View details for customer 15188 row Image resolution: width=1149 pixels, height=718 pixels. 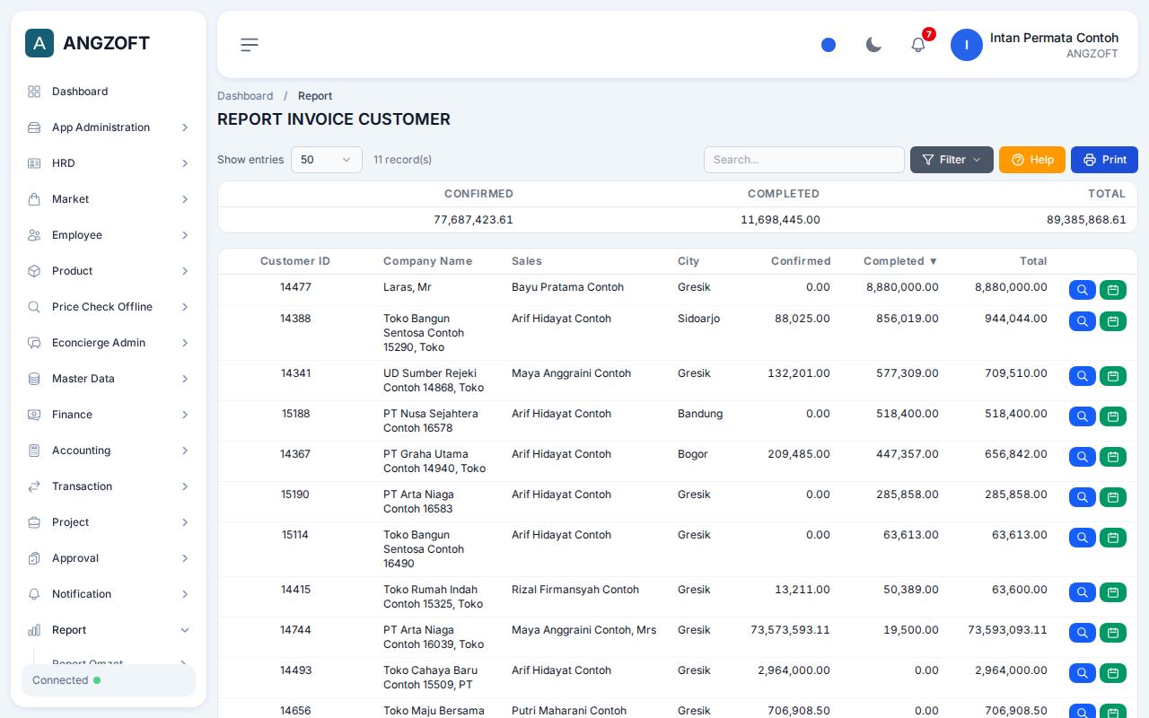(x=1083, y=416)
